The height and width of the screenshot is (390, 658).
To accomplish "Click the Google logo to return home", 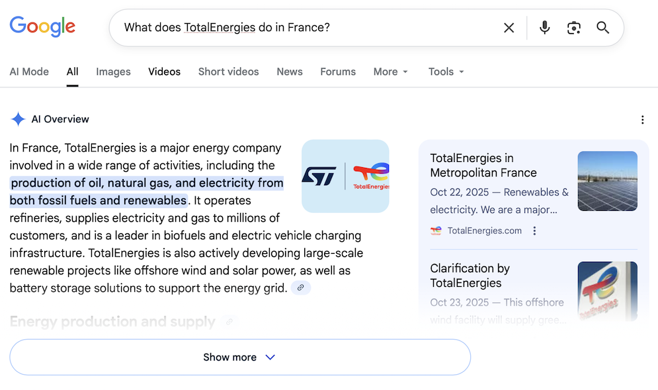I will (42, 26).
